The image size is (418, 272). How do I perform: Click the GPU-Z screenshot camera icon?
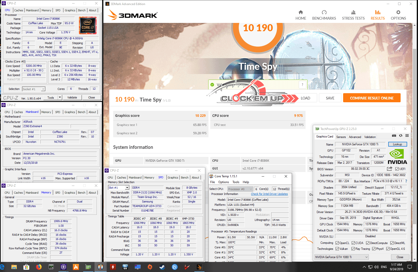[x=394, y=136]
